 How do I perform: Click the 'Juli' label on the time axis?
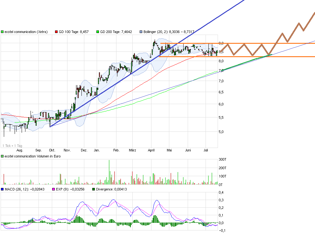coord(206,150)
